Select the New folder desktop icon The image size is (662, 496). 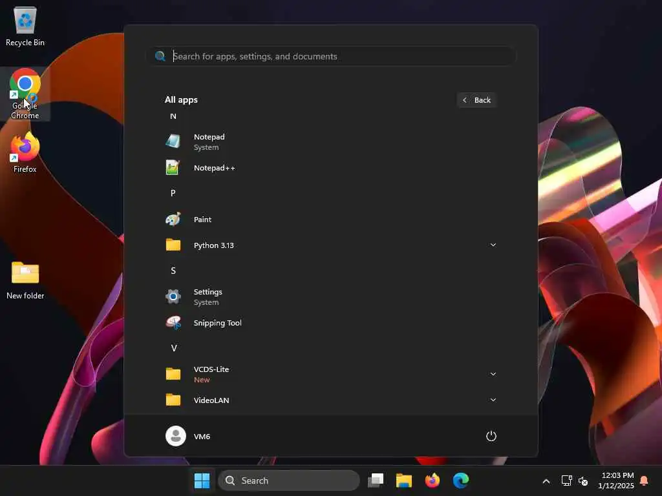point(25,280)
